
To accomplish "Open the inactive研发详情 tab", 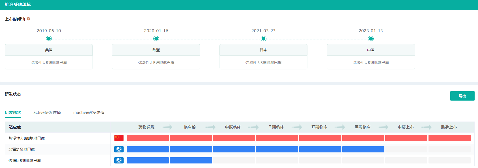I will point(89,112).
